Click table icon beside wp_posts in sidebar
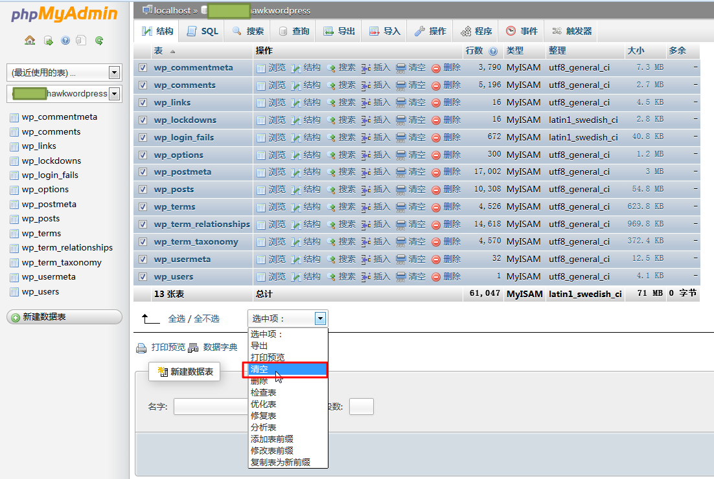The image size is (714, 479). [x=14, y=219]
